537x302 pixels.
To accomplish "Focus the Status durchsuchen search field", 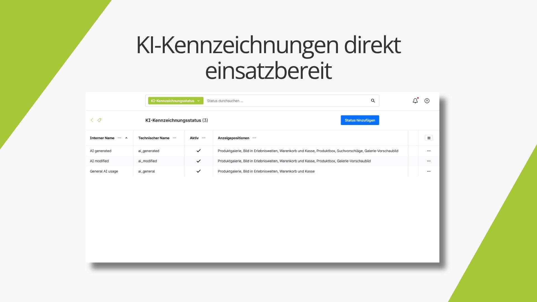I will pyautogui.click(x=287, y=101).
